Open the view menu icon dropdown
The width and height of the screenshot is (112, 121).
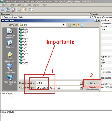click(83, 25)
